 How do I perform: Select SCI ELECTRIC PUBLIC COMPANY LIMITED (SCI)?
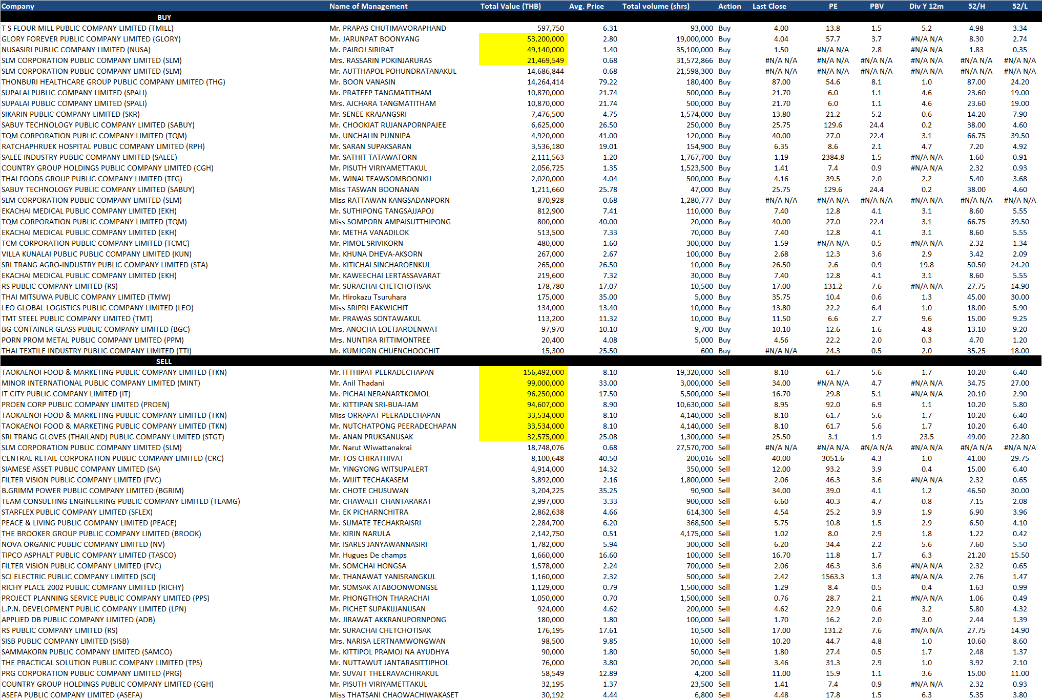click(x=78, y=577)
